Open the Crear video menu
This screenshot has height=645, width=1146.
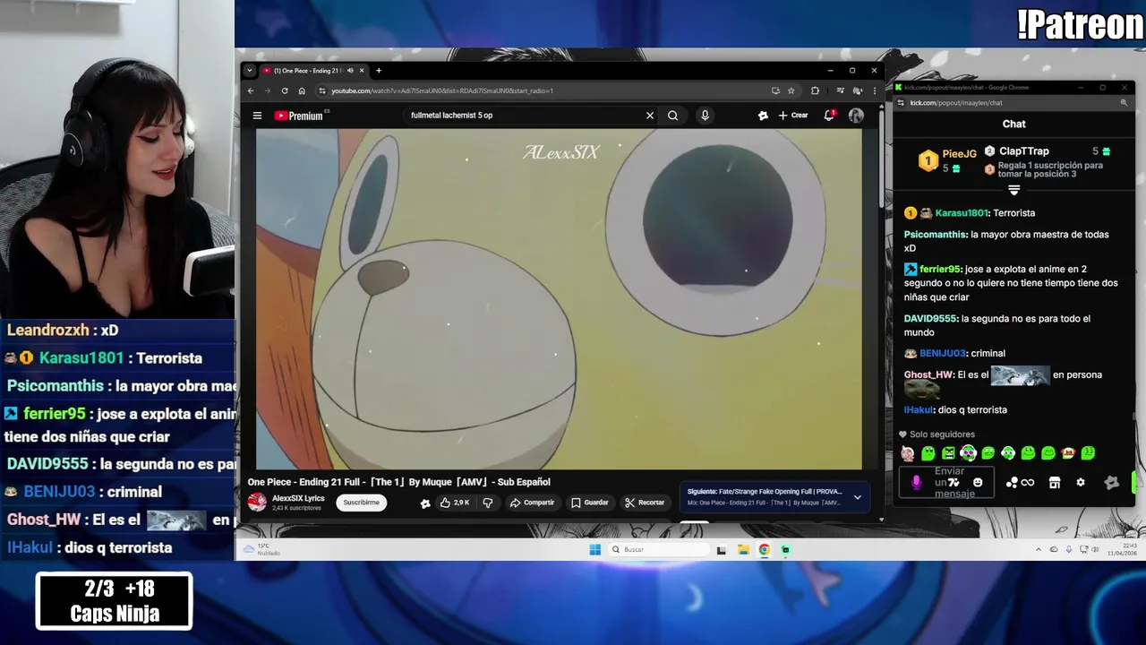[x=793, y=116]
